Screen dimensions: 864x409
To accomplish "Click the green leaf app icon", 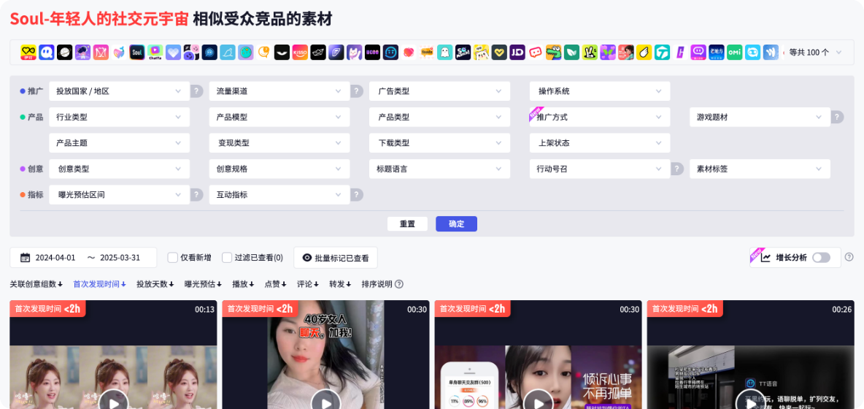I will (572, 53).
